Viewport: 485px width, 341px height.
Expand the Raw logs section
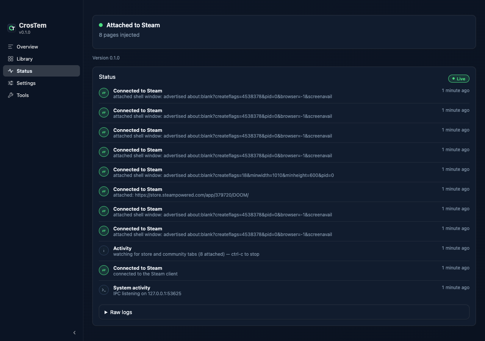point(284,312)
